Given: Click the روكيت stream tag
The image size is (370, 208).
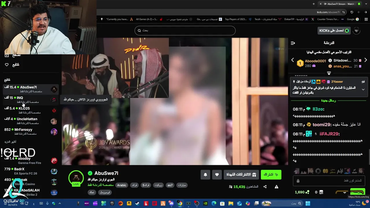Looking at the screenshot, I should click(x=158, y=185).
